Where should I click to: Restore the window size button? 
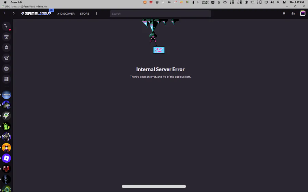coord(295,6)
